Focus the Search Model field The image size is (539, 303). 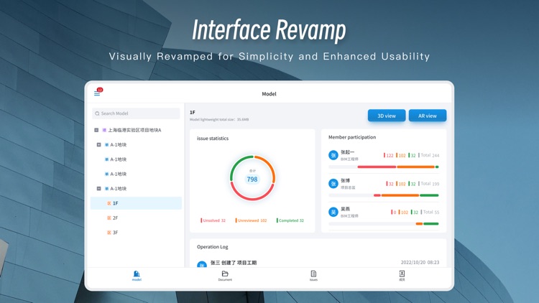pos(136,113)
